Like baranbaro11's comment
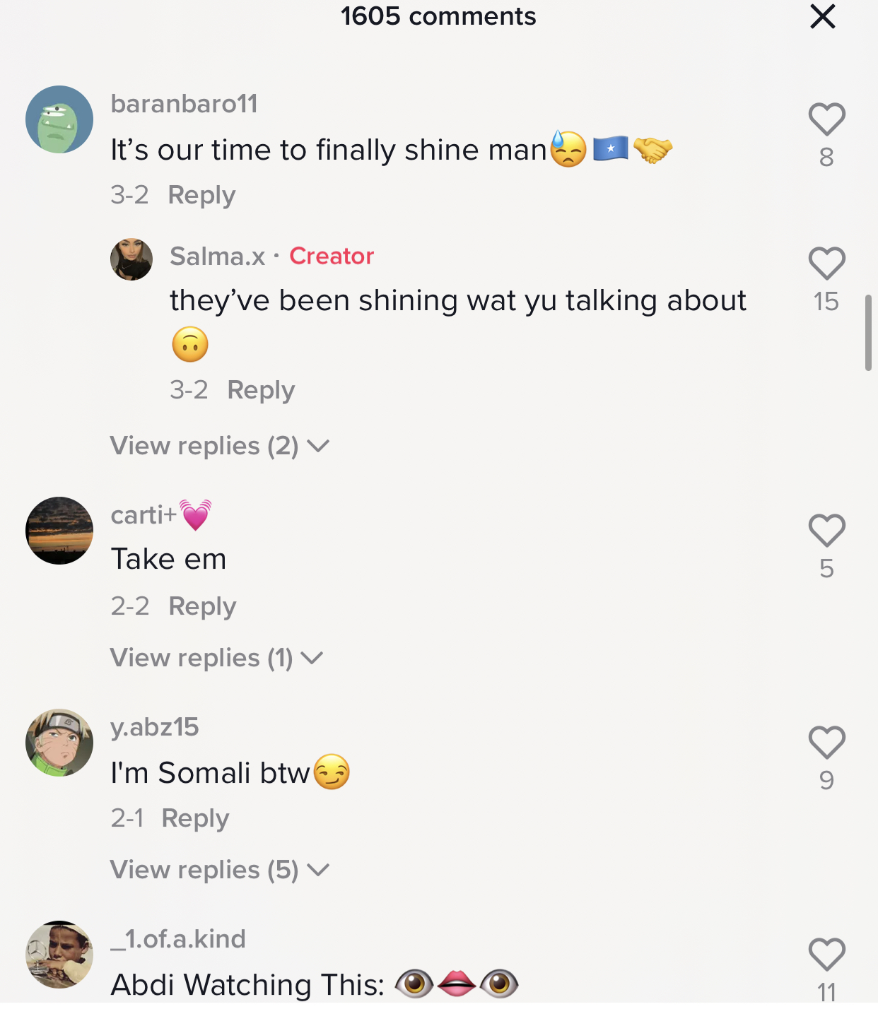This screenshot has height=1009, width=878. pyautogui.click(x=826, y=119)
